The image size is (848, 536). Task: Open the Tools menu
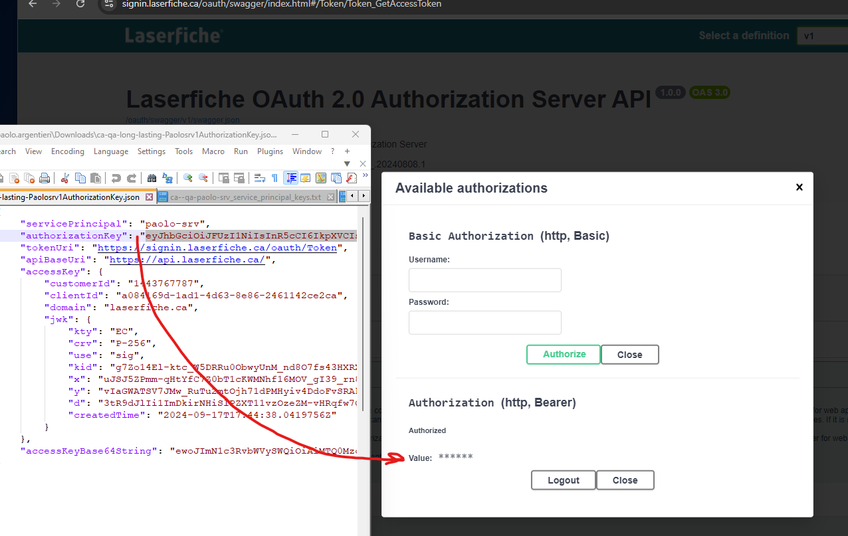(x=184, y=151)
